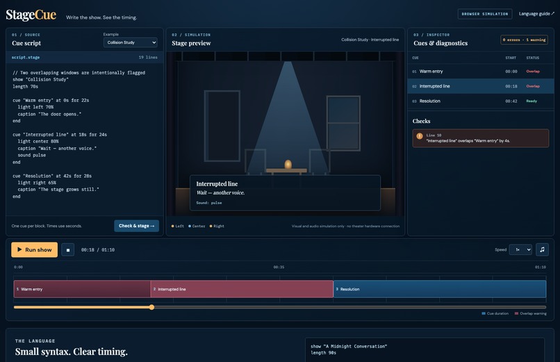Click the stage lamp in preview
The image size is (560, 362).
pyautogui.click(x=288, y=164)
